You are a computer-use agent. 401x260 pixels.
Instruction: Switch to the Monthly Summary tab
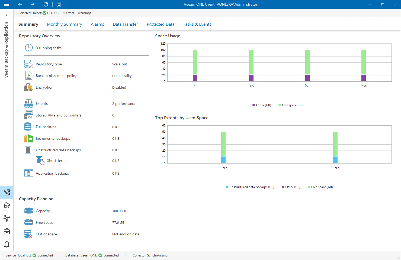65,24
